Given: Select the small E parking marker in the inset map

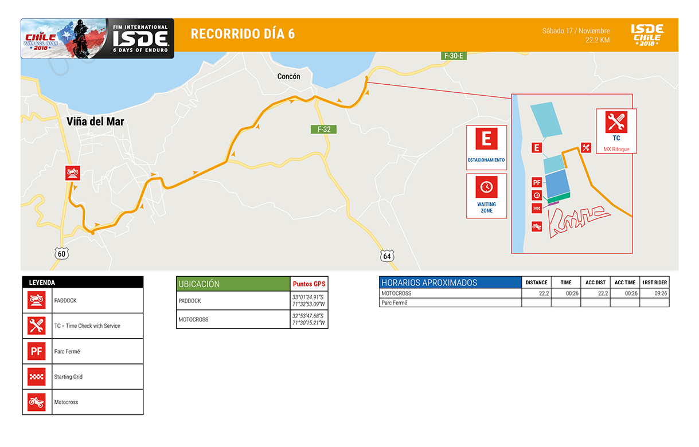Looking at the screenshot, I should 537,148.
